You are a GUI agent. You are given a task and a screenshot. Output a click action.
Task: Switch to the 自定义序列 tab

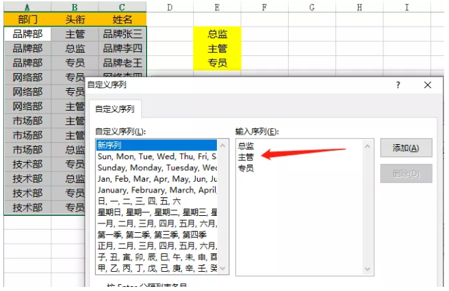(115, 109)
